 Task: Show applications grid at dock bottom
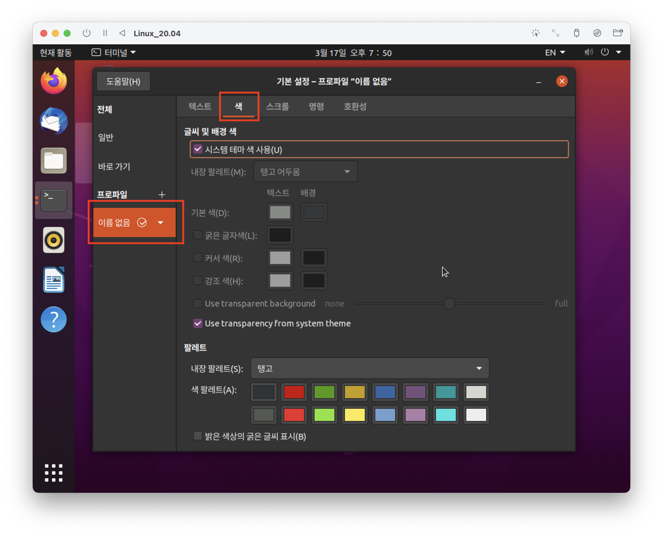[x=54, y=472]
